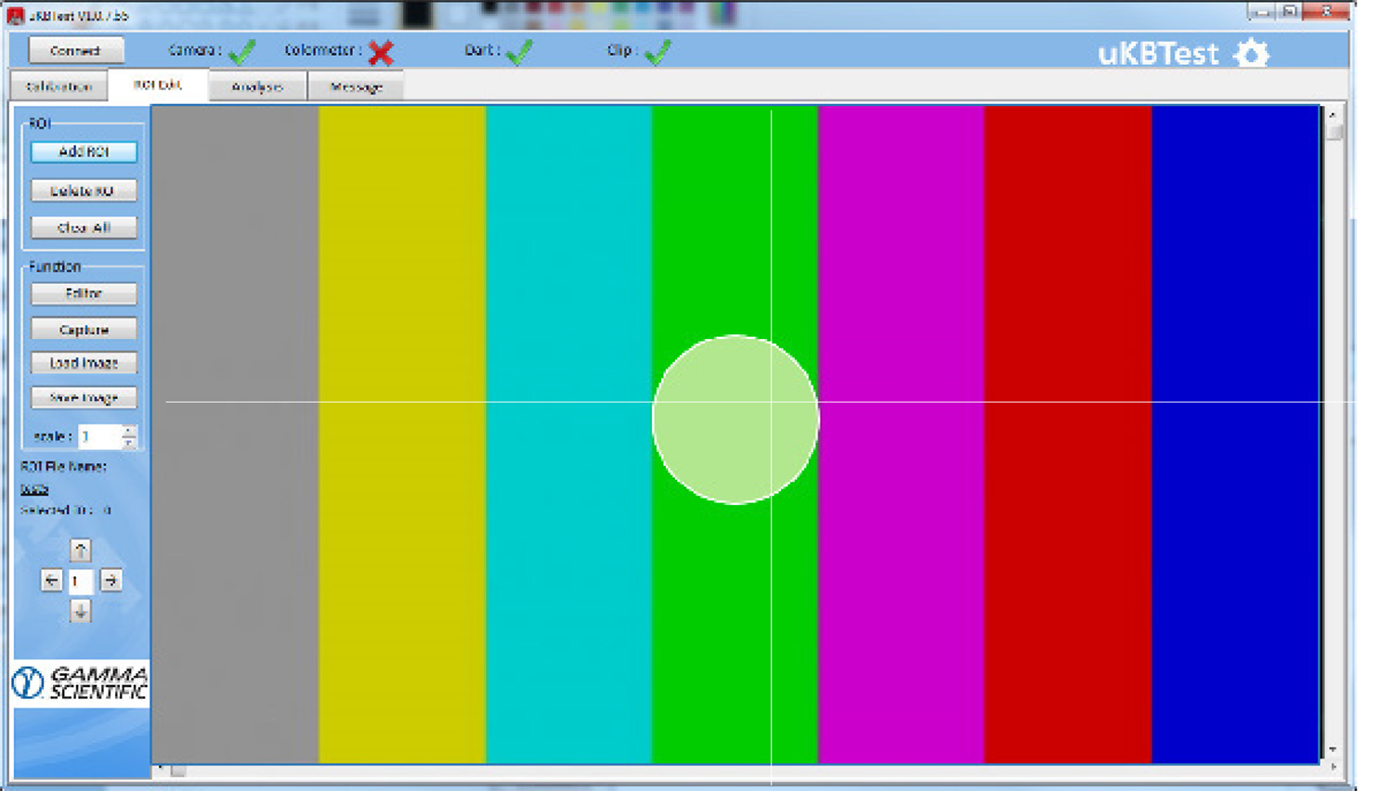Viewport: 1393px width, 791px height.
Task: Open the Message tab
Action: pos(357,86)
